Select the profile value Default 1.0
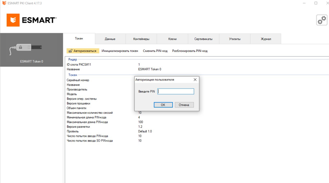This screenshot has width=329, height=183. click(x=145, y=131)
